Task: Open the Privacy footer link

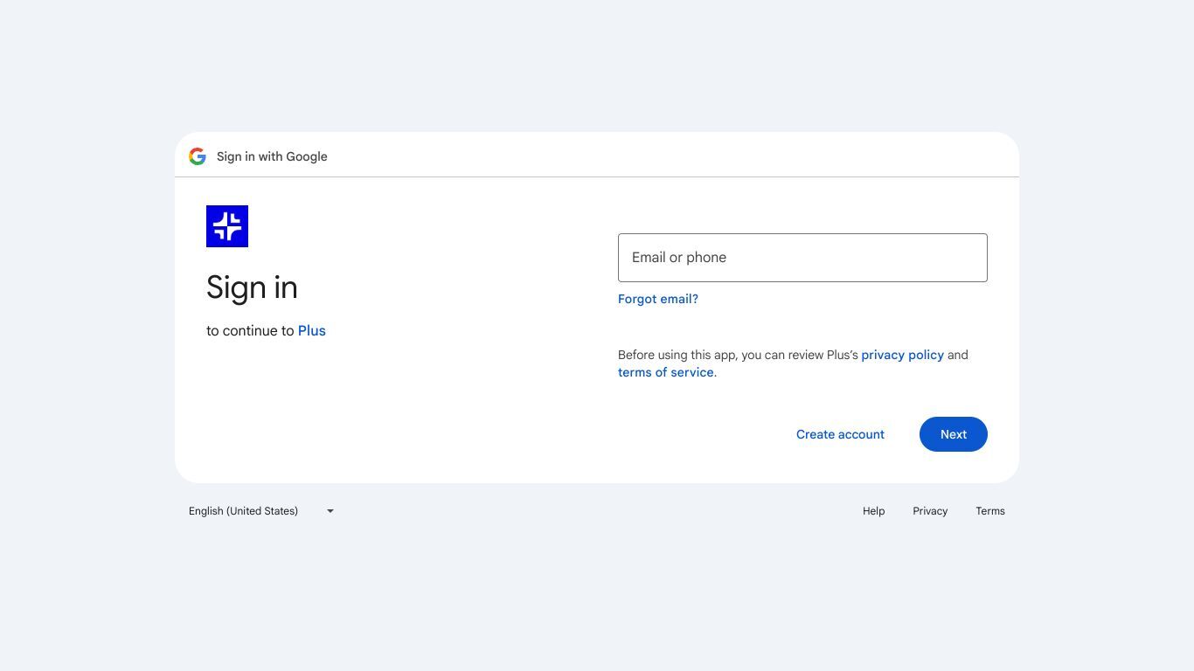Action: pyautogui.click(x=930, y=511)
